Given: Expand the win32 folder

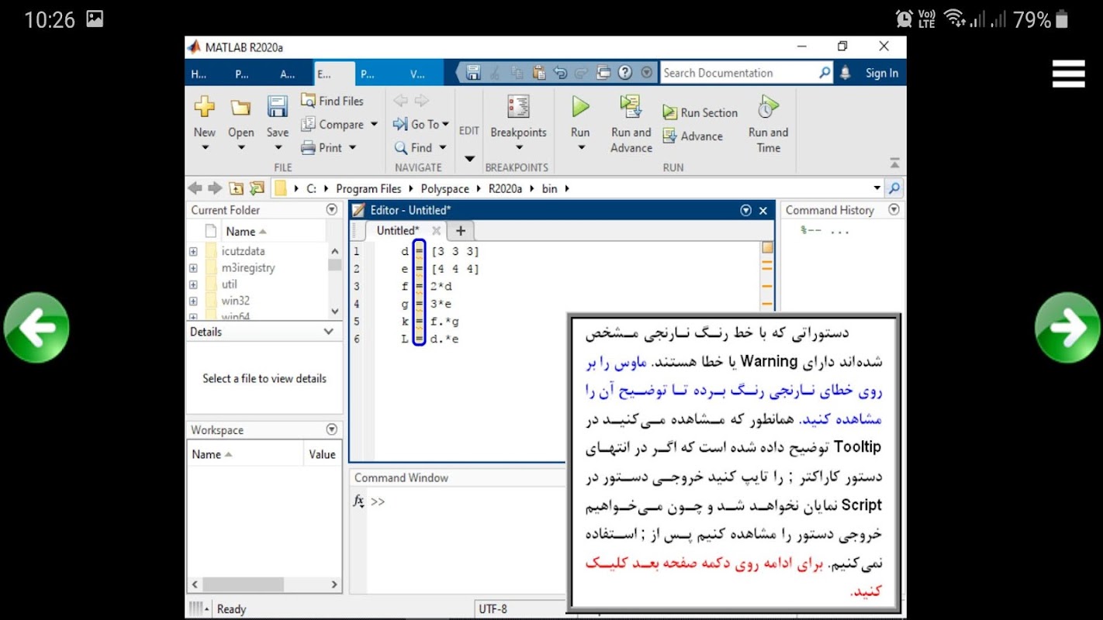Looking at the screenshot, I should pos(193,301).
